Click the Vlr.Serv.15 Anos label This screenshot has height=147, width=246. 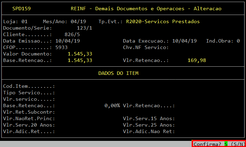click(x=149, y=118)
